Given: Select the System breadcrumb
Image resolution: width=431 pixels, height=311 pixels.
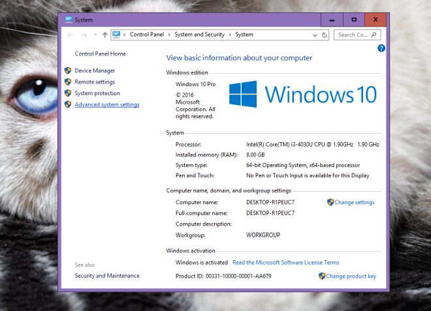Looking at the screenshot, I should pos(244,35).
